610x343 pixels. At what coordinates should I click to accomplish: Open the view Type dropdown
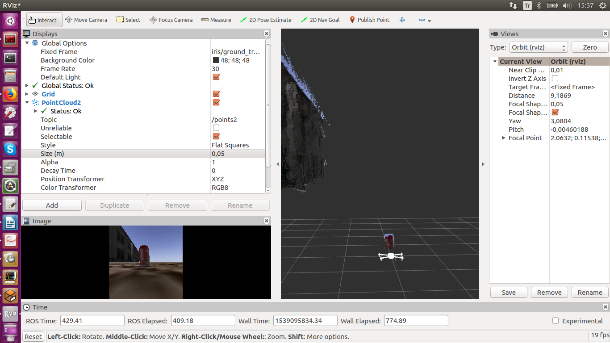538,47
